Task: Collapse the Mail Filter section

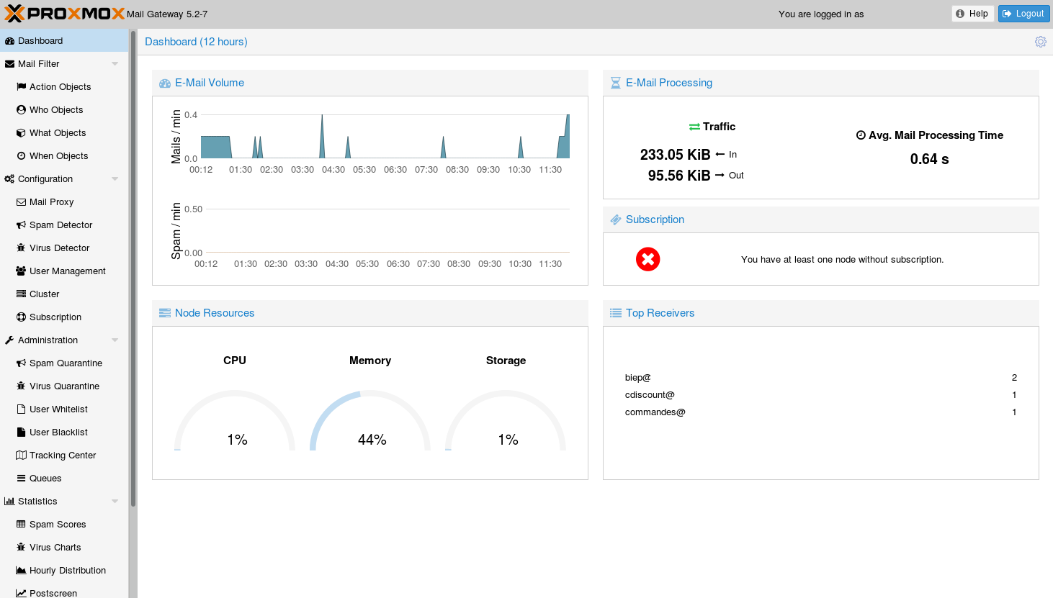Action: coord(115,64)
